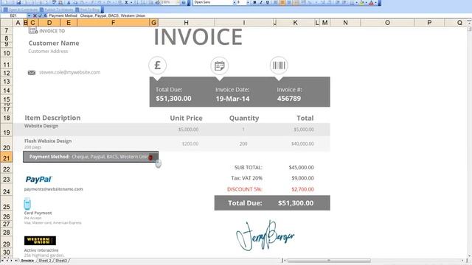Image resolution: width=472 pixels, height=265 pixels.
Task: Click the horizontal scrollbar thumb
Action: click(x=329, y=261)
